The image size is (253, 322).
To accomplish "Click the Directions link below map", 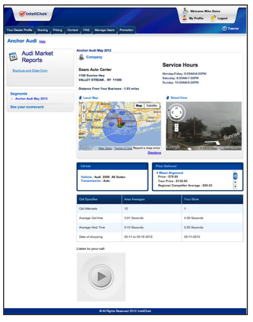I will 154,153.
